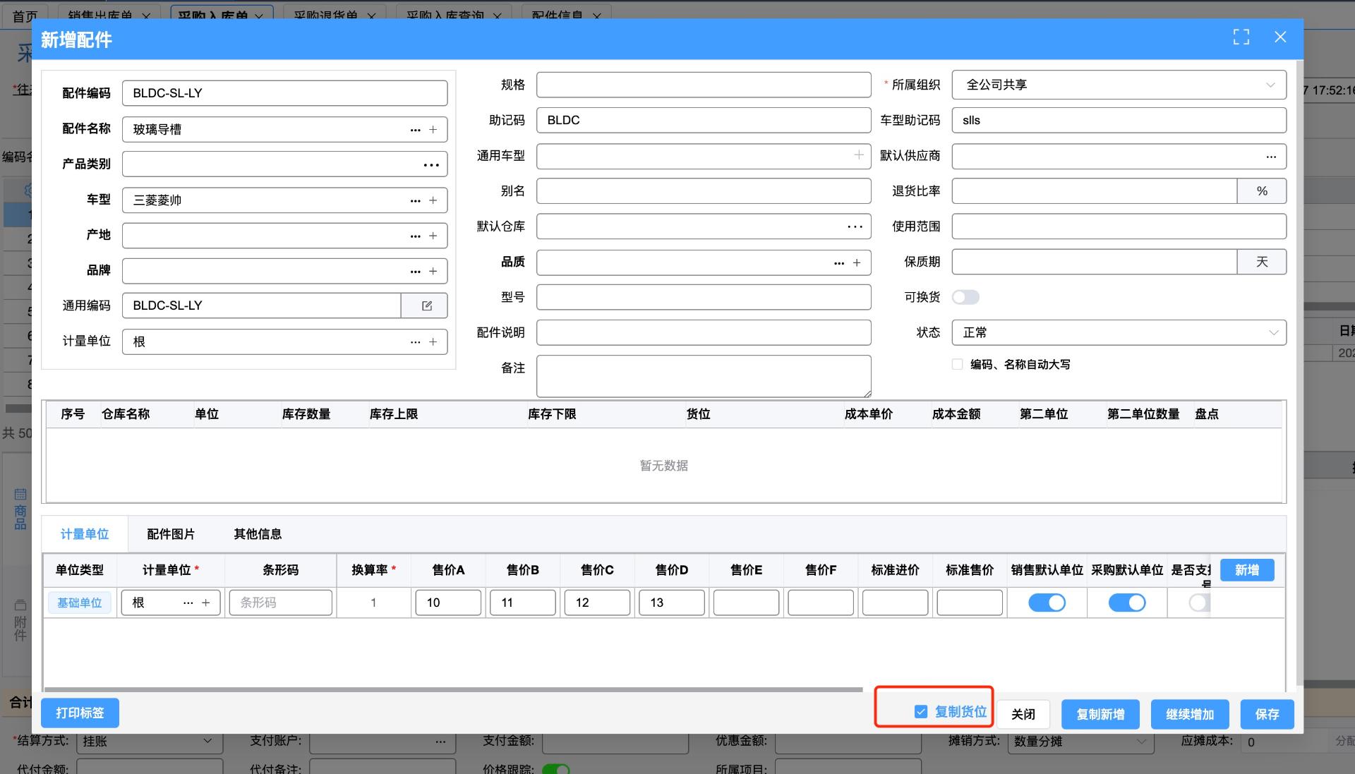Close the 新增配件 dialog with the X

tap(1280, 37)
